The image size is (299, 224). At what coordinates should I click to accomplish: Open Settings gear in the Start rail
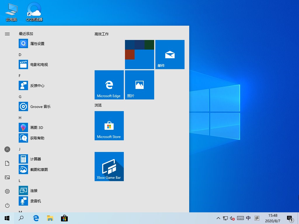pos(7,191)
